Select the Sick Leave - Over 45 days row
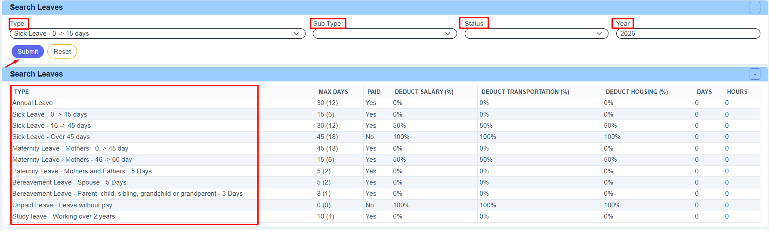This screenshot has width=769, height=231. pyautogui.click(x=385, y=137)
